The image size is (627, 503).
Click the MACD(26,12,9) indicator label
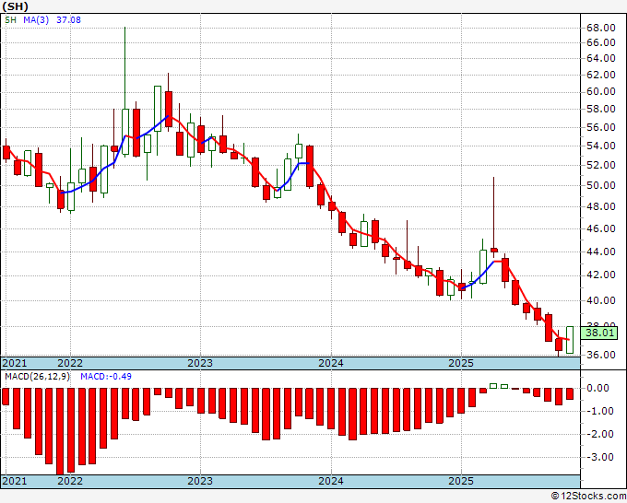click(37, 377)
